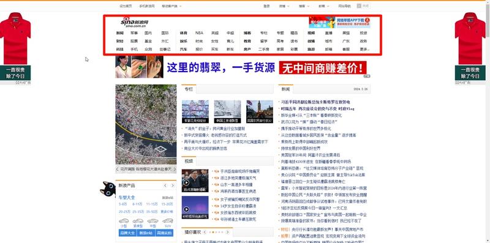
Task: Click the left red polo shirt ad
Action: 15,47
